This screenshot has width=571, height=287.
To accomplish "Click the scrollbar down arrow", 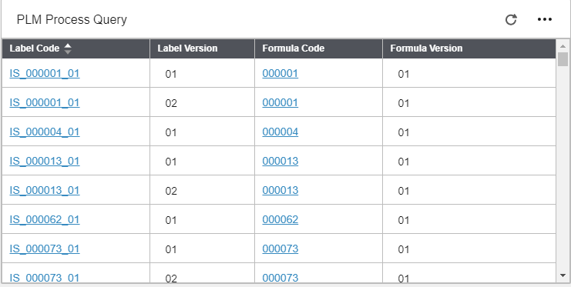I will tap(563, 275).
